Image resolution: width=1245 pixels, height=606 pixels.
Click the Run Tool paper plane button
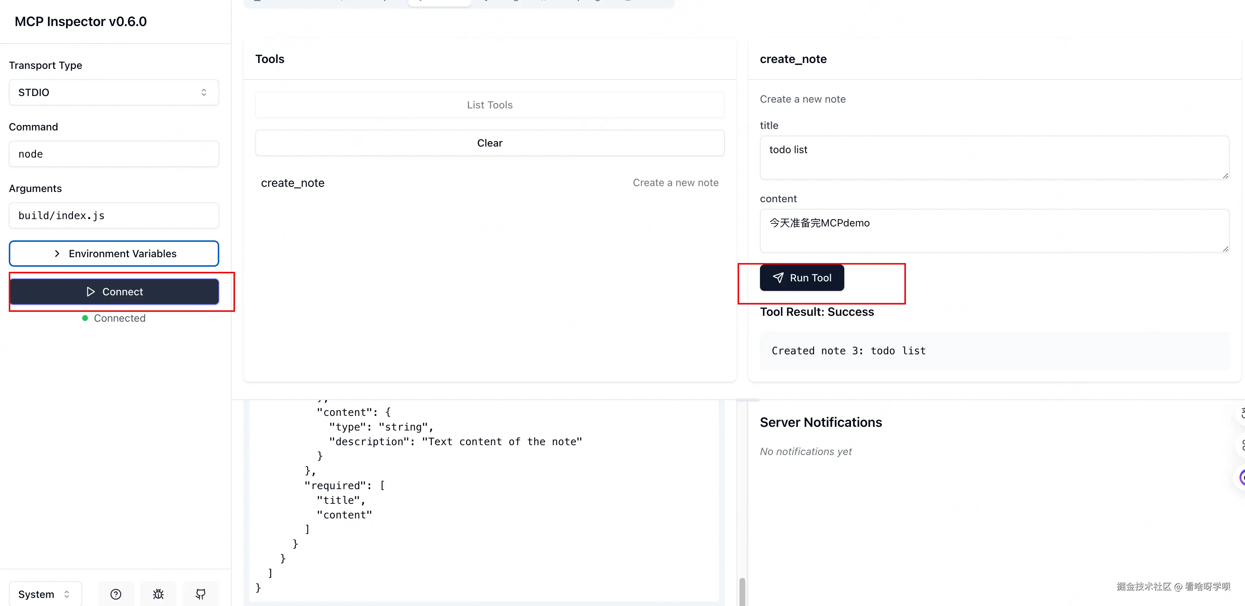pos(801,278)
